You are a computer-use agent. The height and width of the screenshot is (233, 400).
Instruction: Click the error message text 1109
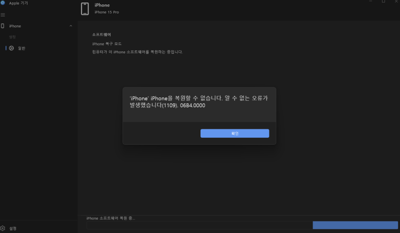click(x=198, y=102)
